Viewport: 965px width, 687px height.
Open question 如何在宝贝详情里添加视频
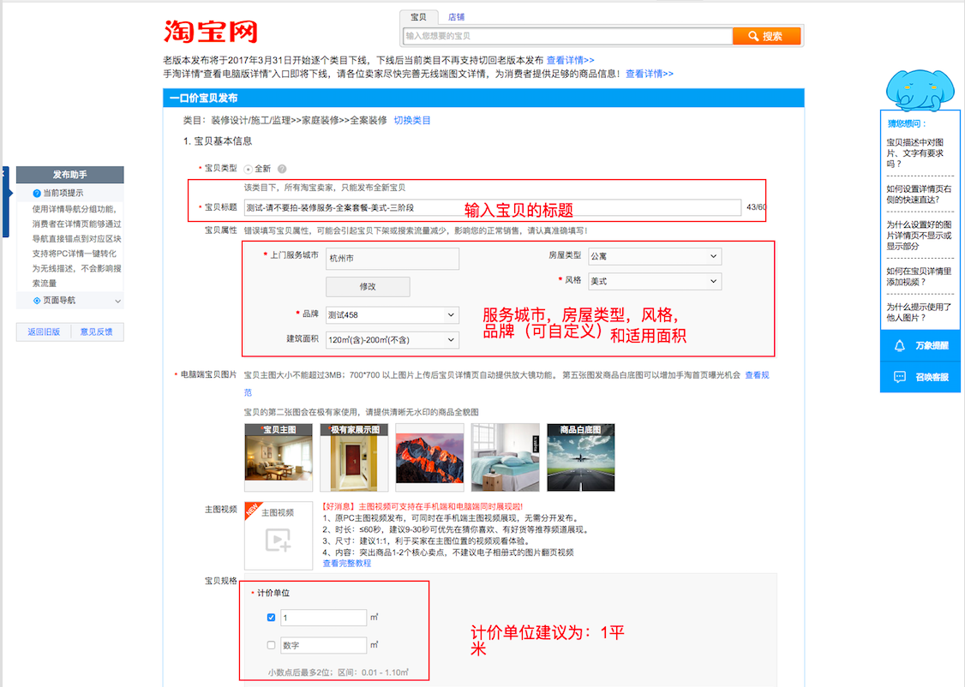click(x=918, y=277)
